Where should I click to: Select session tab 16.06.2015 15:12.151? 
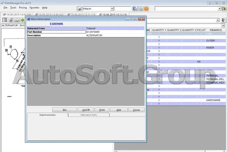coord(113,14)
